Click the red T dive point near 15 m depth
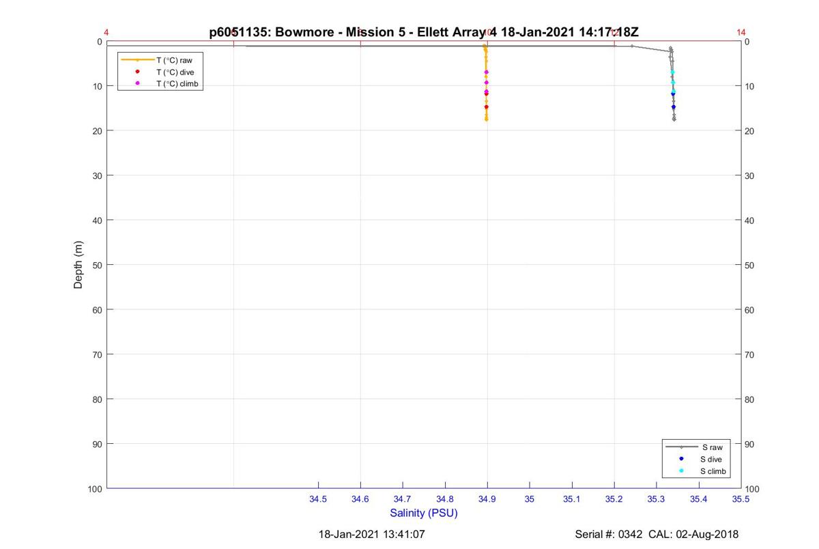The image size is (819, 549). 487,107
